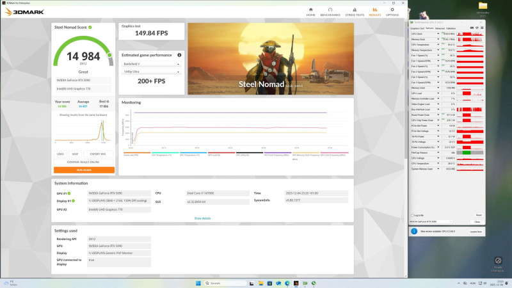Click the SAVE result button

coord(75,154)
